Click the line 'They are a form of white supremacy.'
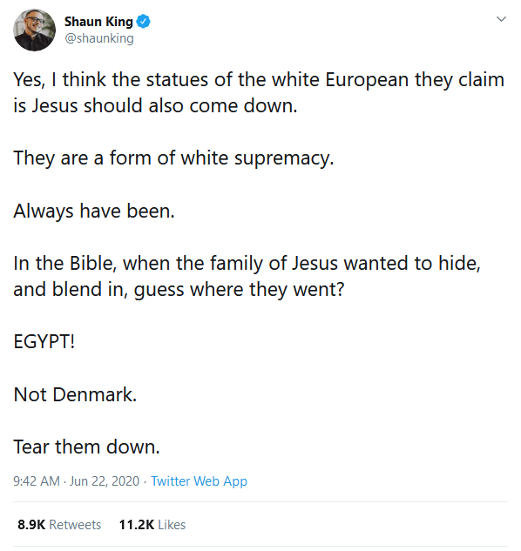 [173, 158]
